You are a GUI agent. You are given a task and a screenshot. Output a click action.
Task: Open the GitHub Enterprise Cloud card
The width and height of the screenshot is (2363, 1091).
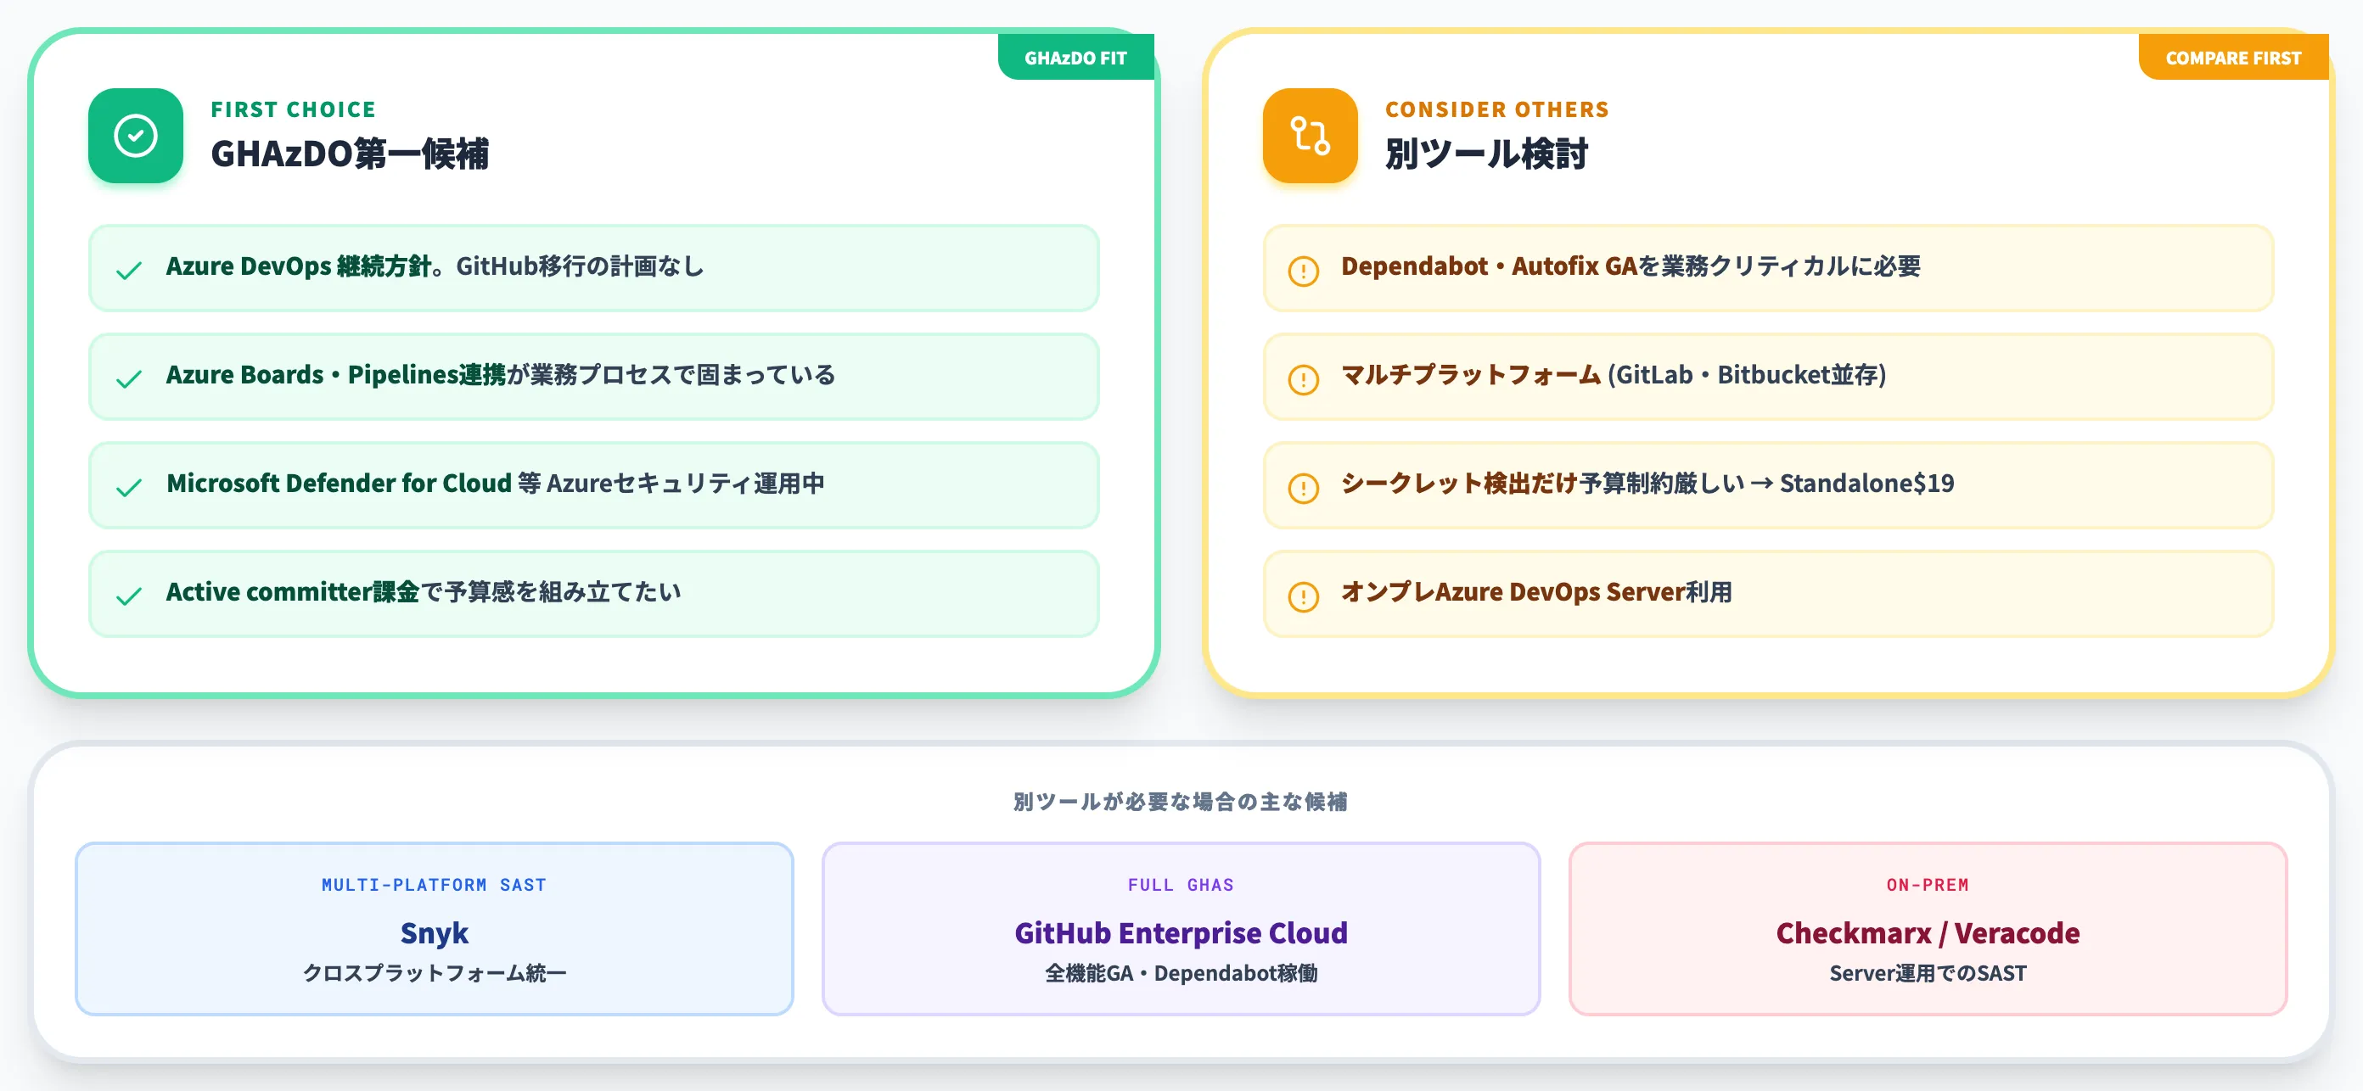(x=1181, y=929)
